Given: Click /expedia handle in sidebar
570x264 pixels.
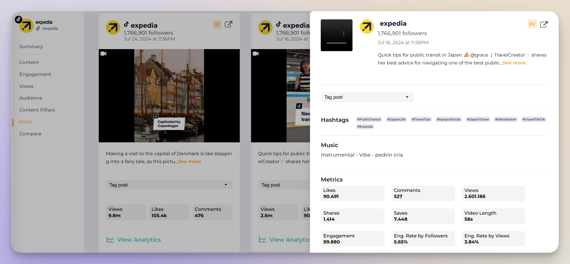Looking at the screenshot, I should click(x=50, y=29).
